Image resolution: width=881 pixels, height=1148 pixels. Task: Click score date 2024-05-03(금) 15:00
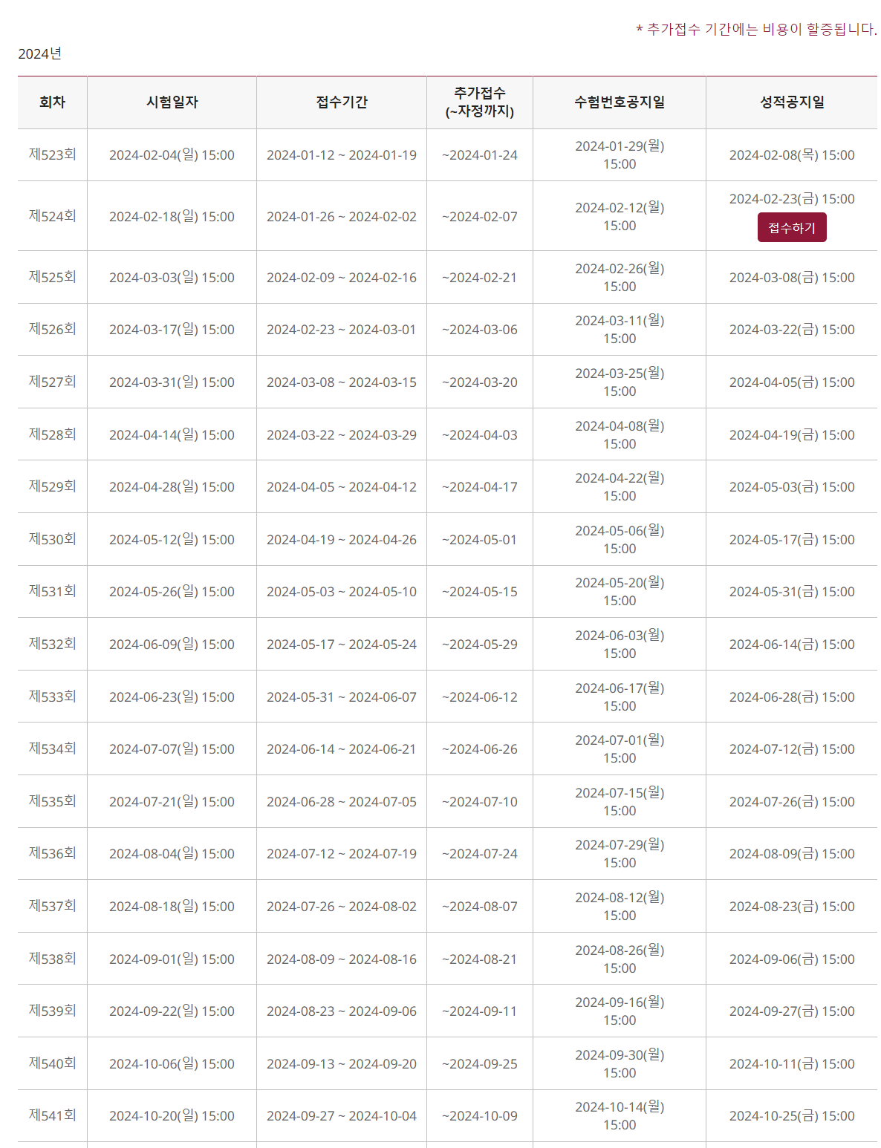pos(792,486)
